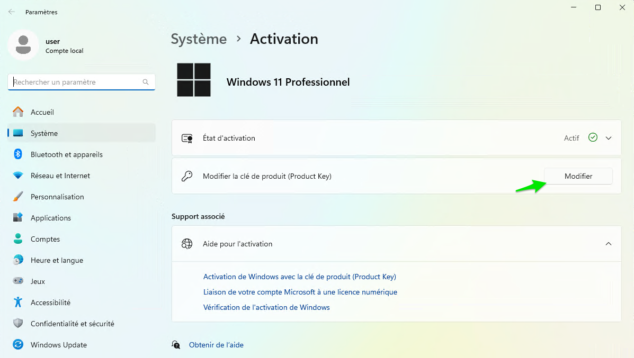634x358 pixels.
Task: Click the Heure et langue clock icon
Action: [18, 260]
